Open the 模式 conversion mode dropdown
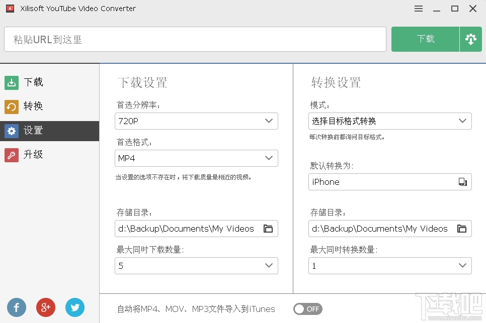 [x=390, y=121]
